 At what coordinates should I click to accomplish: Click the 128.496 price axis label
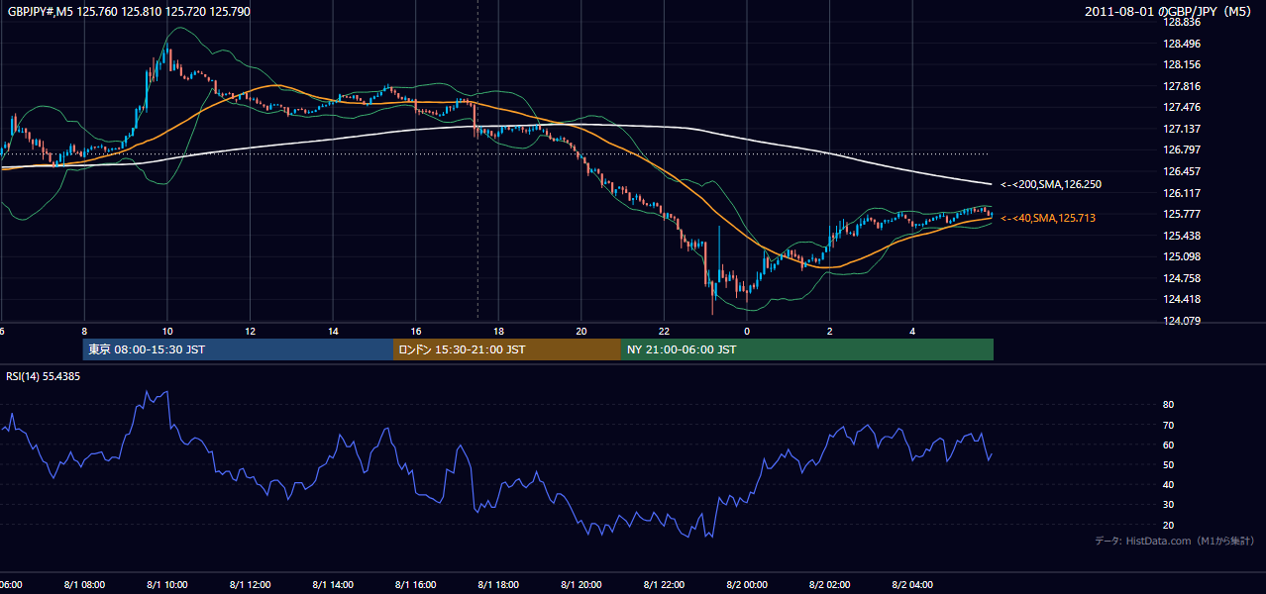point(1181,44)
